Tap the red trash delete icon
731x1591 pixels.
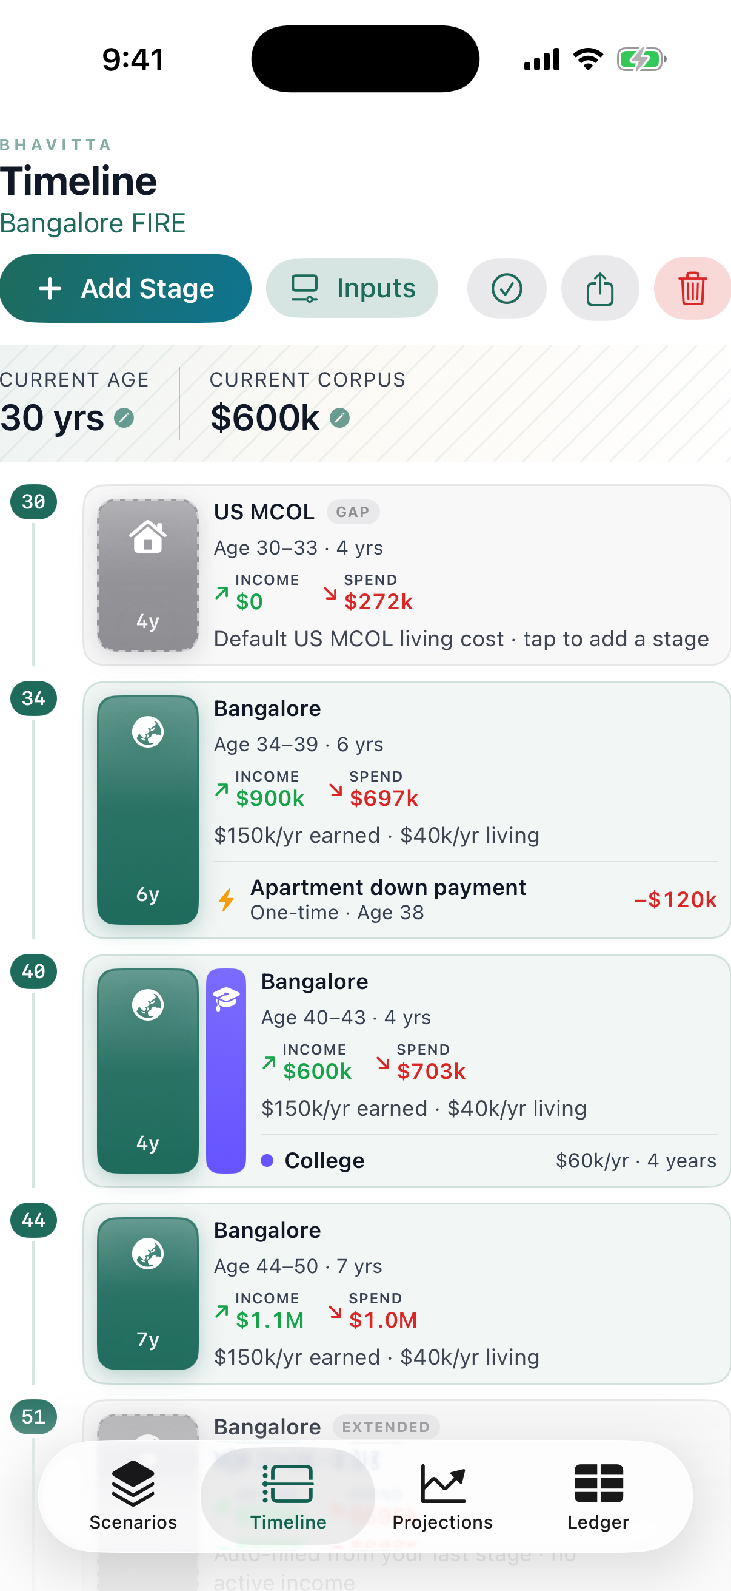coord(692,288)
